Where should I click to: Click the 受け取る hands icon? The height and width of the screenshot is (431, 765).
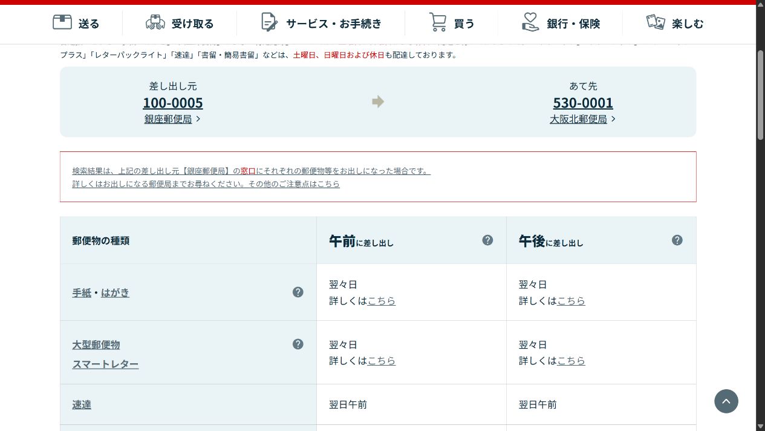click(x=155, y=22)
